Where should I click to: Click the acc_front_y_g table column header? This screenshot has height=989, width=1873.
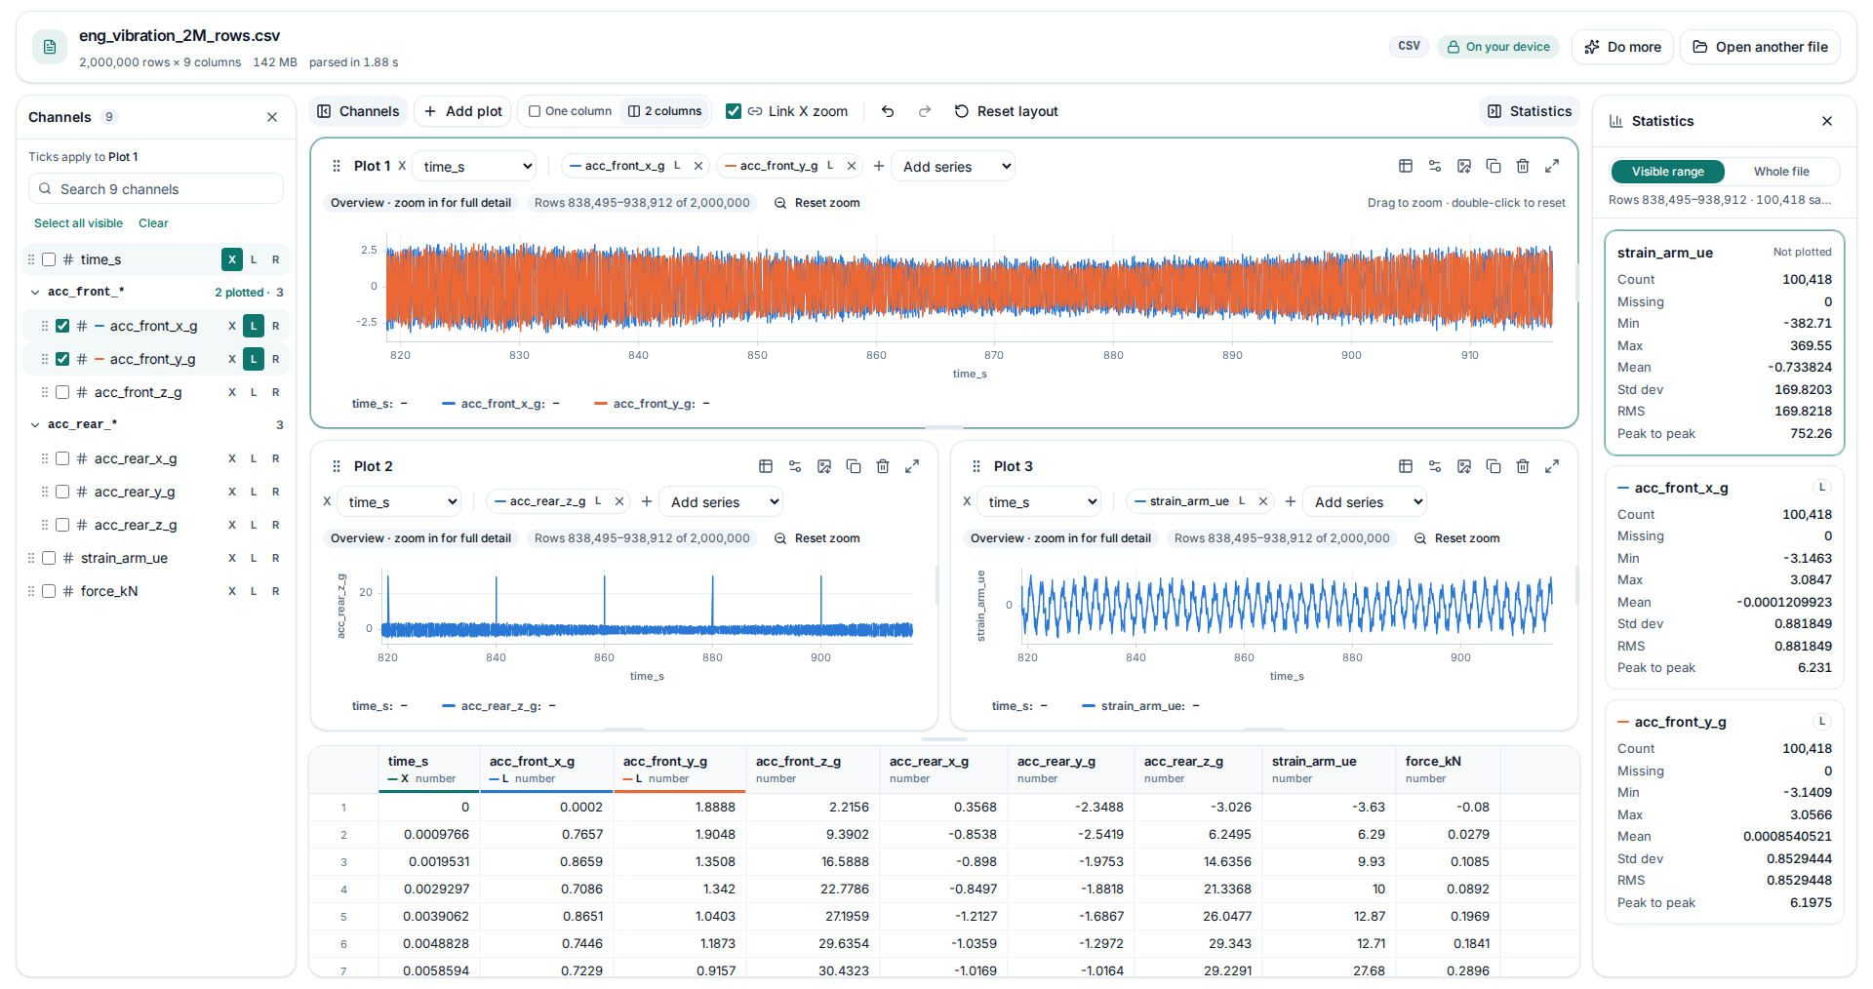(x=680, y=769)
